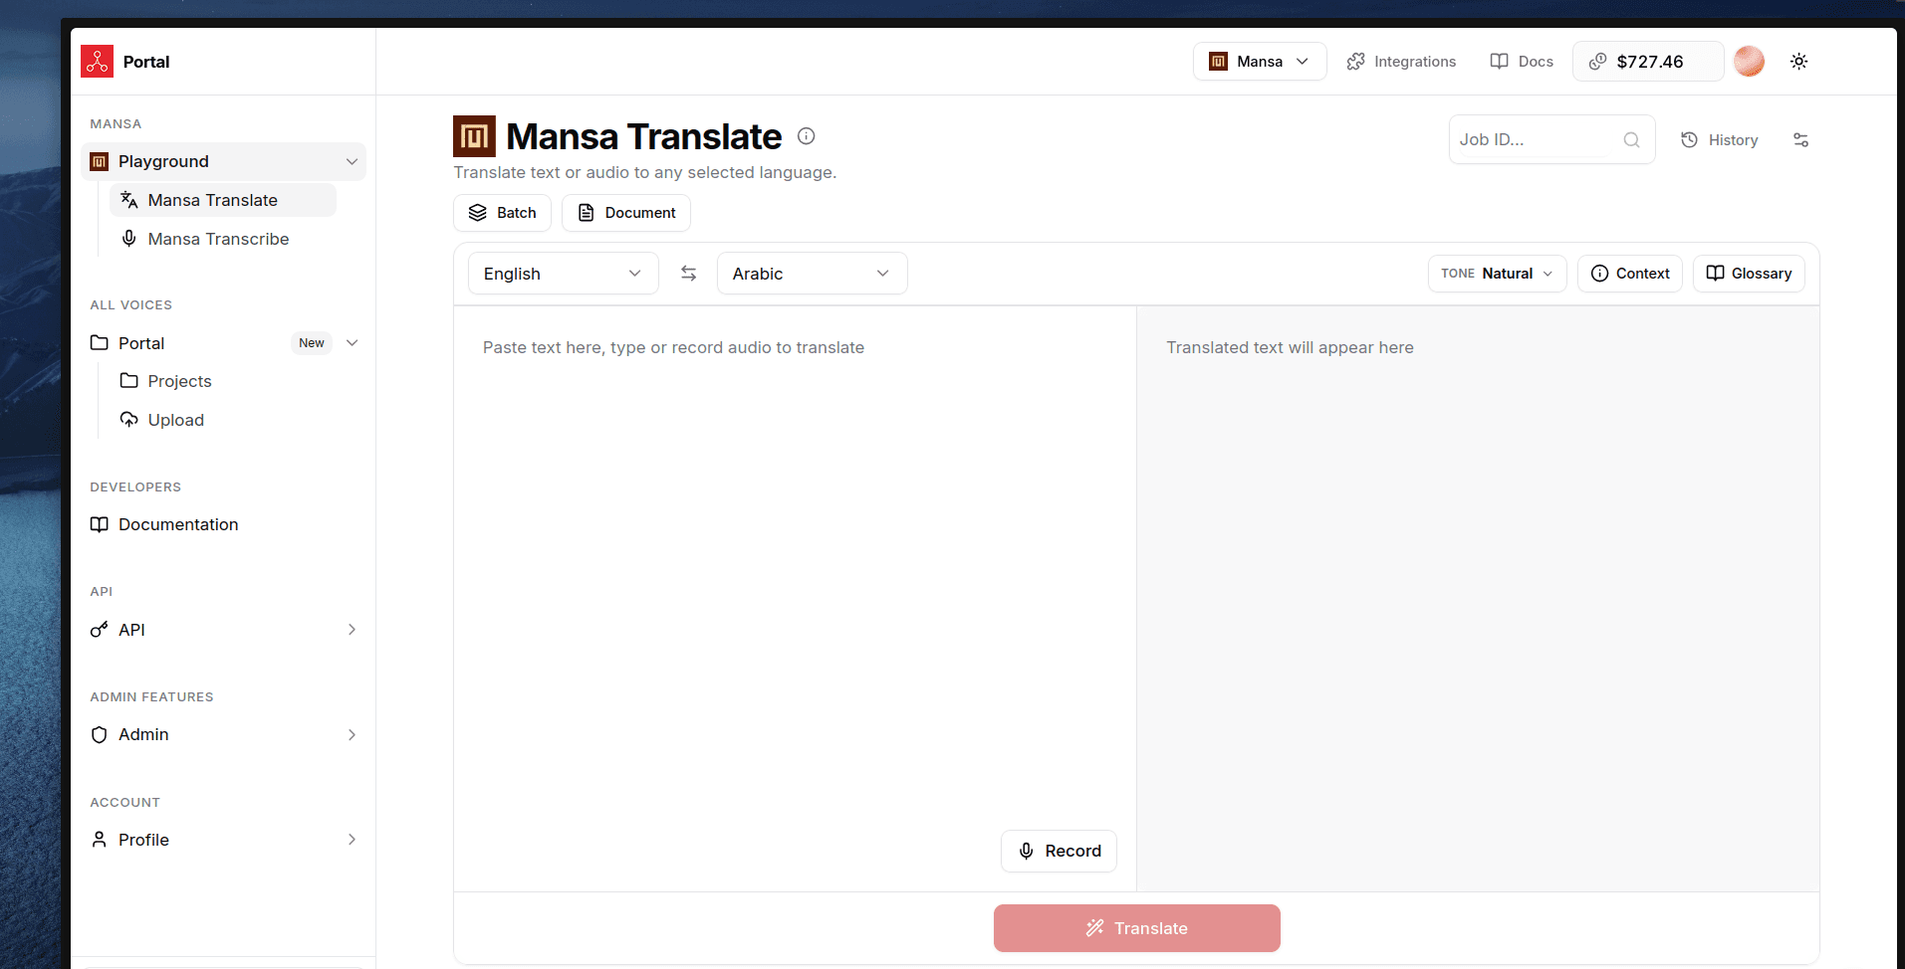Select the API sidebar item
This screenshot has height=969, width=1905.
point(223,630)
